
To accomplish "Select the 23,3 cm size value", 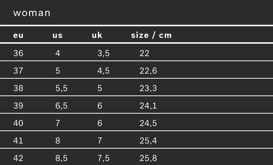I will pos(148,88).
